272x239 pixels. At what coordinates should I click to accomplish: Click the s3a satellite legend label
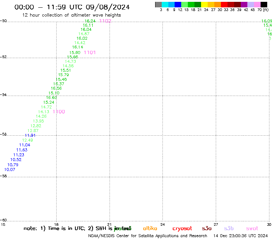tap(207, 229)
